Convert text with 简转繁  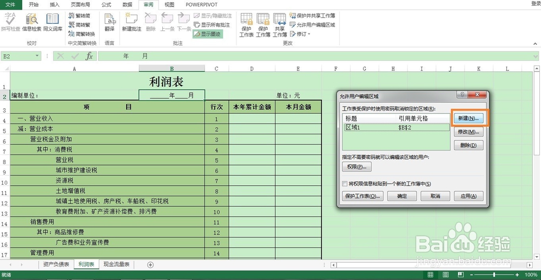coord(80,24)
